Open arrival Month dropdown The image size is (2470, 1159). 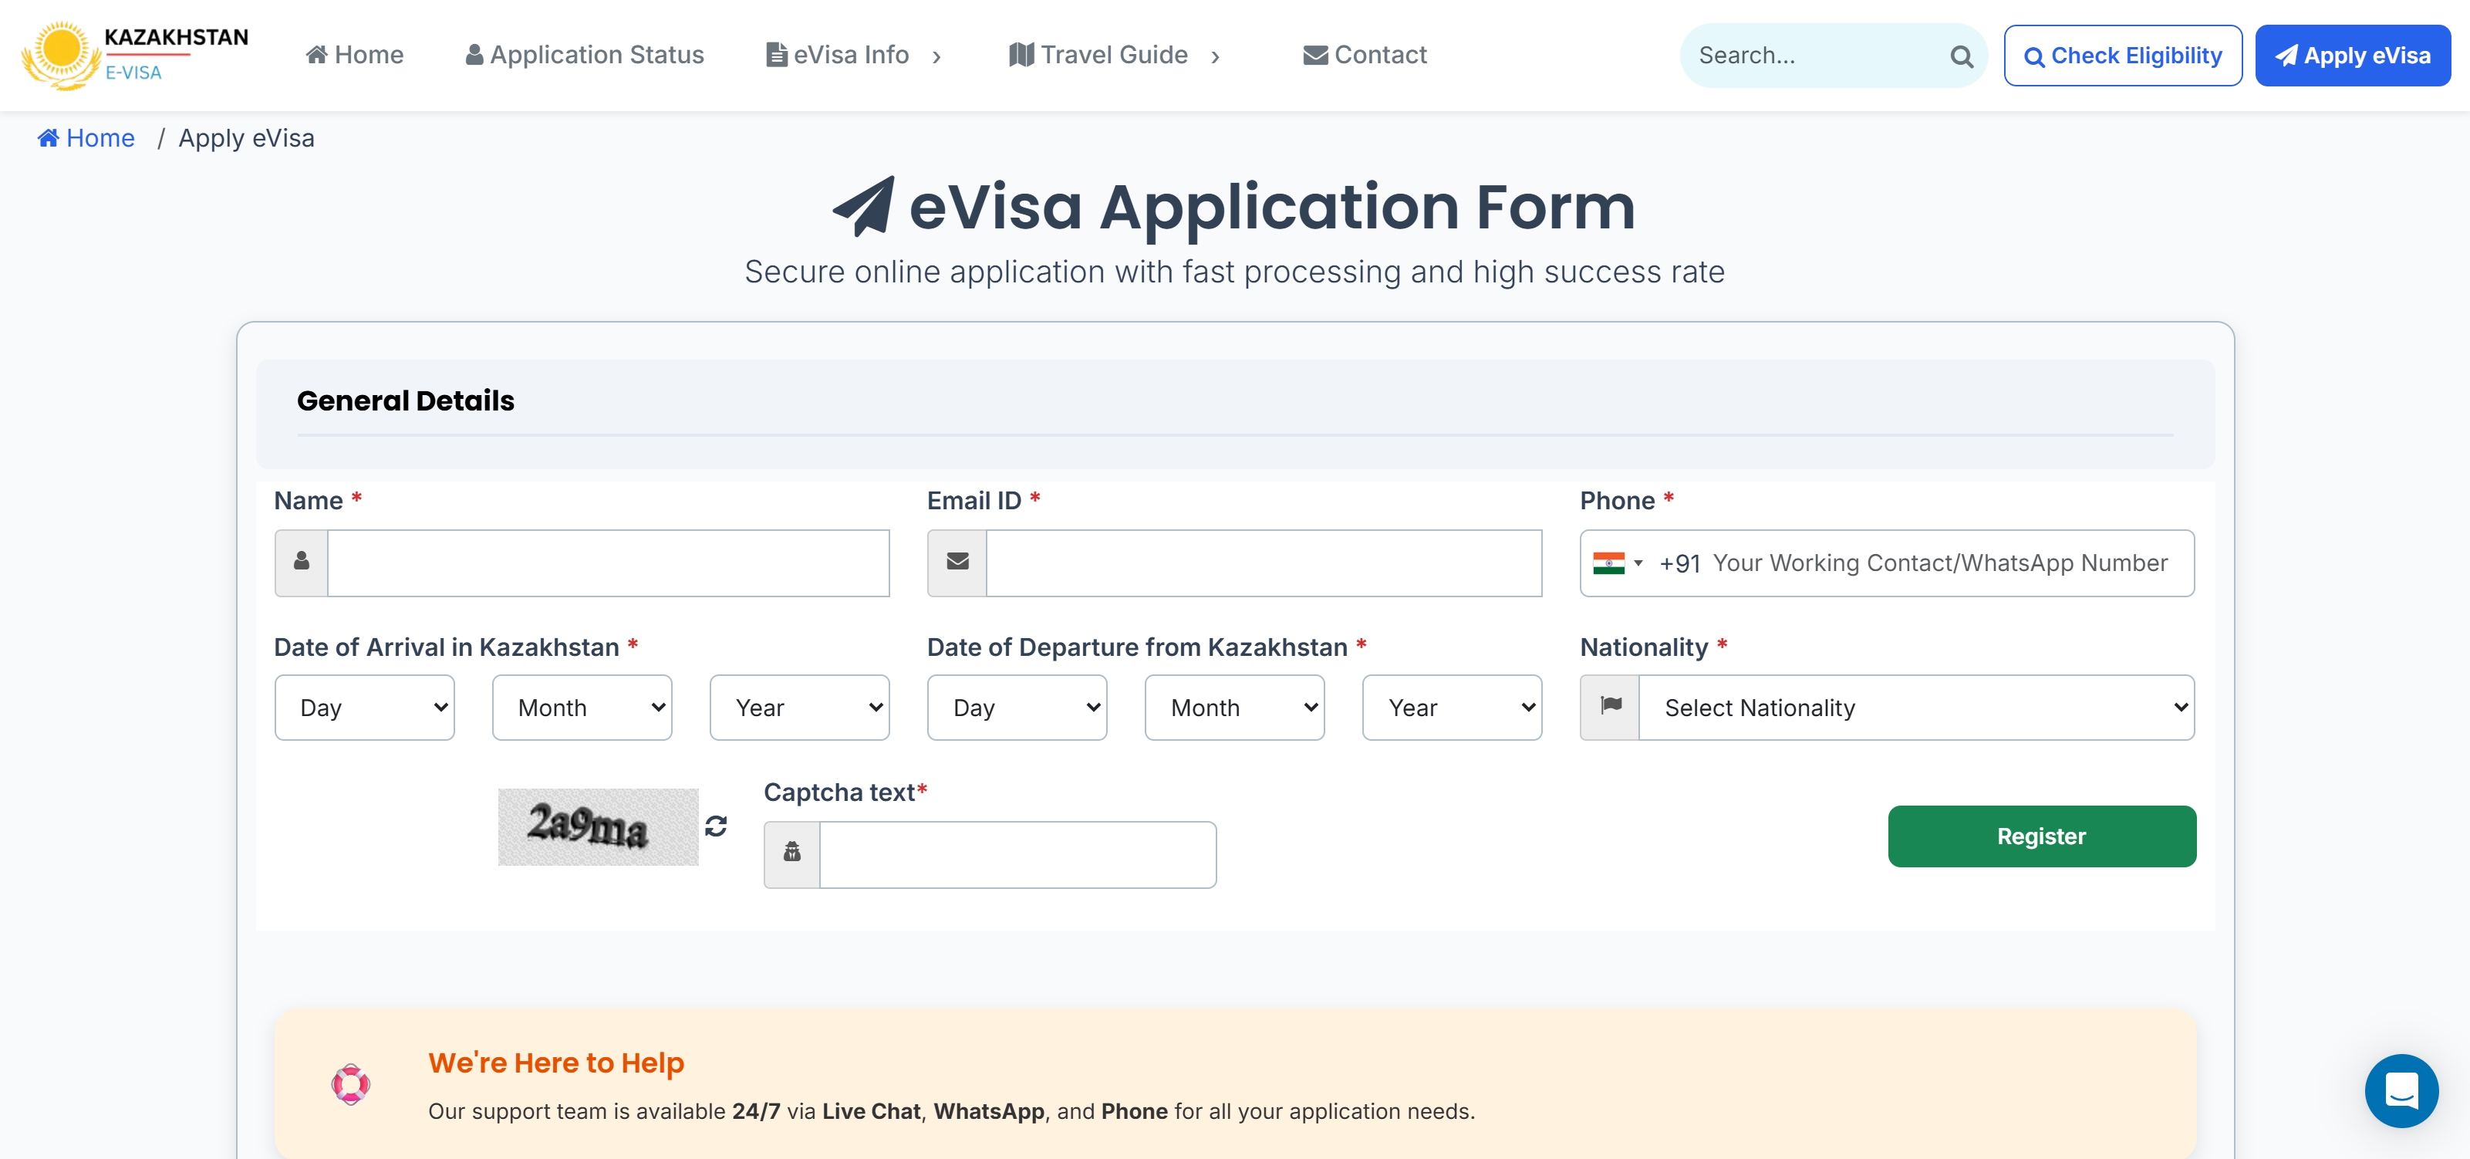pyautogui.click(x=581, y=707)
